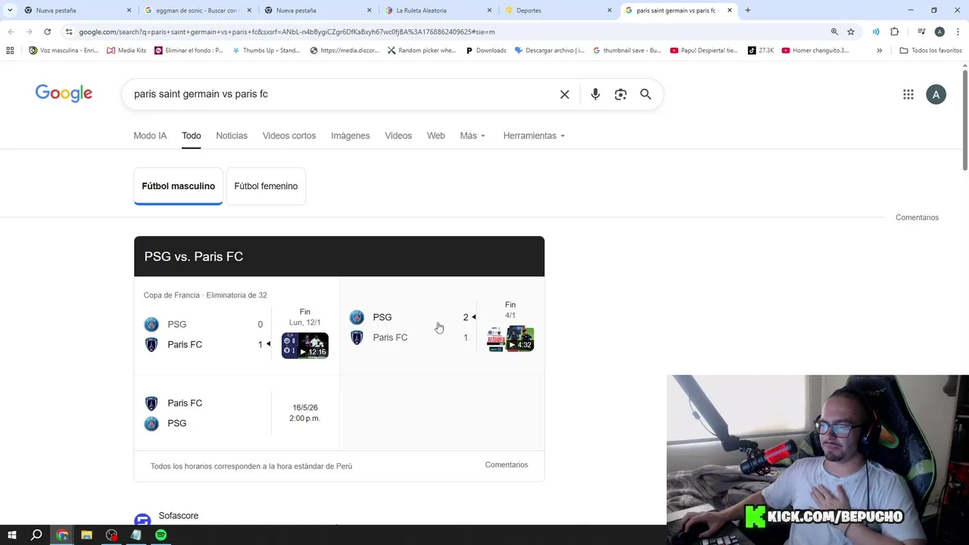View site information icon in address bar
Image resolution: width=969 pixels, height=545 pixels.
[x=69, y=32]
